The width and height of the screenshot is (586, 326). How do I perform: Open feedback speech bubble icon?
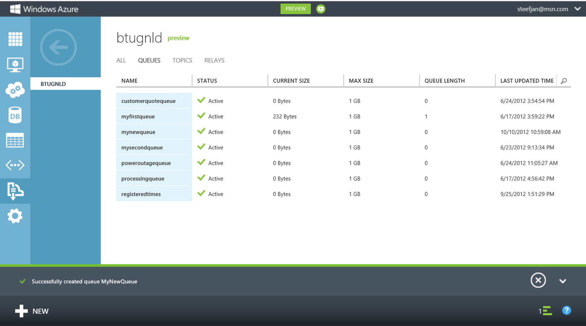(x=321, y=9)
